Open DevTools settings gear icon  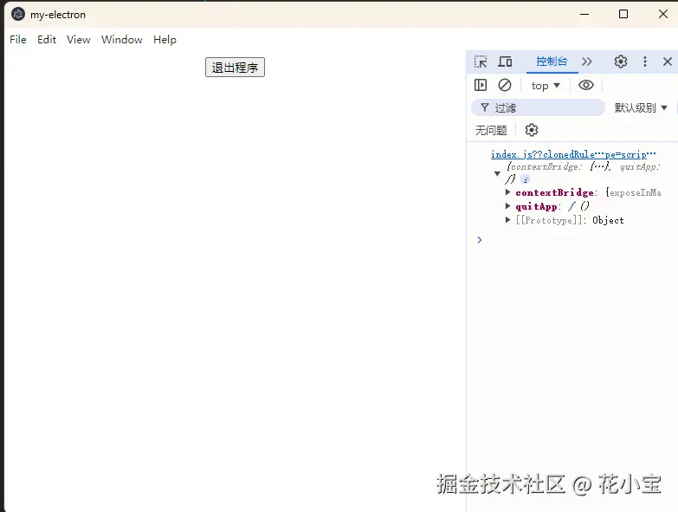(x=621, y=62)
